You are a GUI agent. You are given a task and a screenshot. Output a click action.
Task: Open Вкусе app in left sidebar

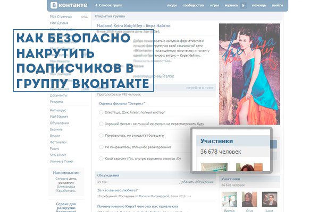click(x=55, y=136)
